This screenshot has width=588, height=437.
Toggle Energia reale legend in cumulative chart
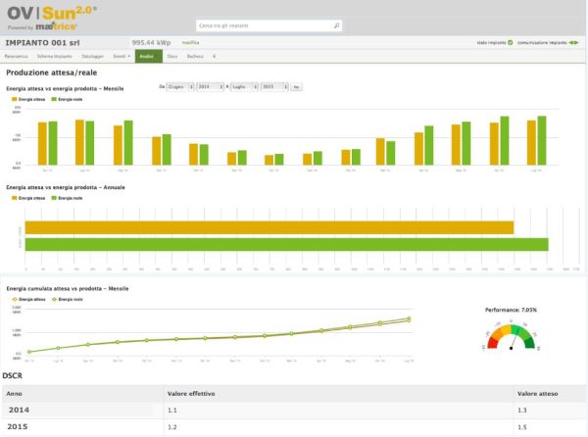[x=67, y=298]
